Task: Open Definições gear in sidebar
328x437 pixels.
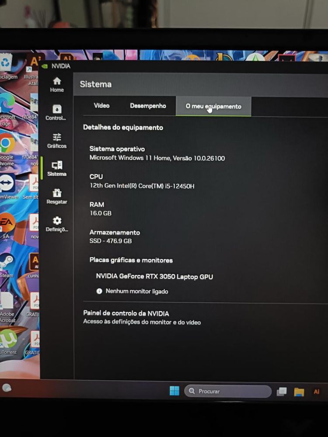Action: click(x=57, y=224)
